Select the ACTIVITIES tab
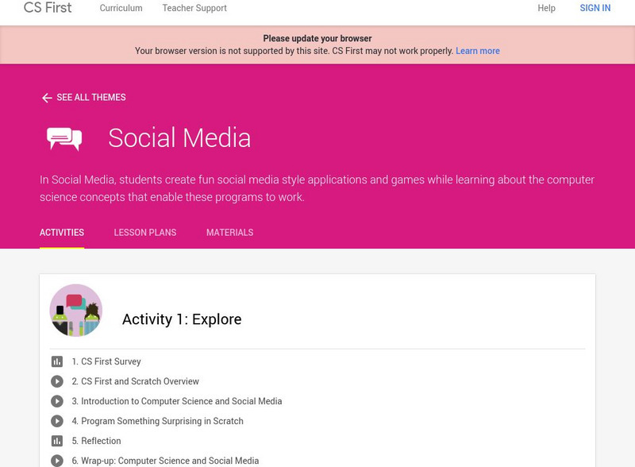This screenshot has width=635, height=467. [x=62, y=232]
